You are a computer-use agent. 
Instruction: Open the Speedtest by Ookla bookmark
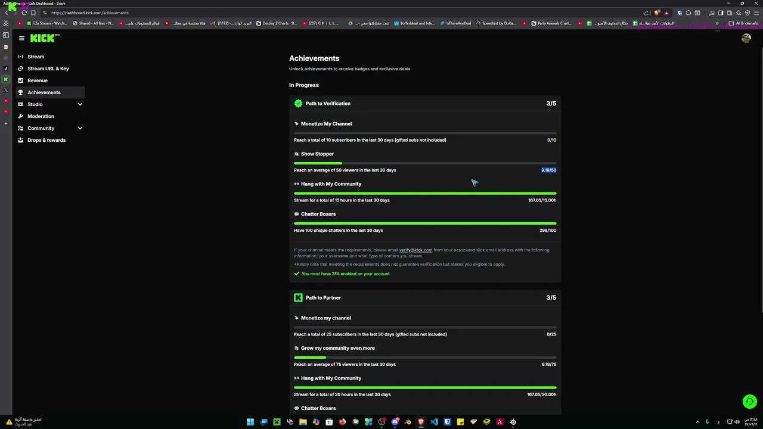496,23
